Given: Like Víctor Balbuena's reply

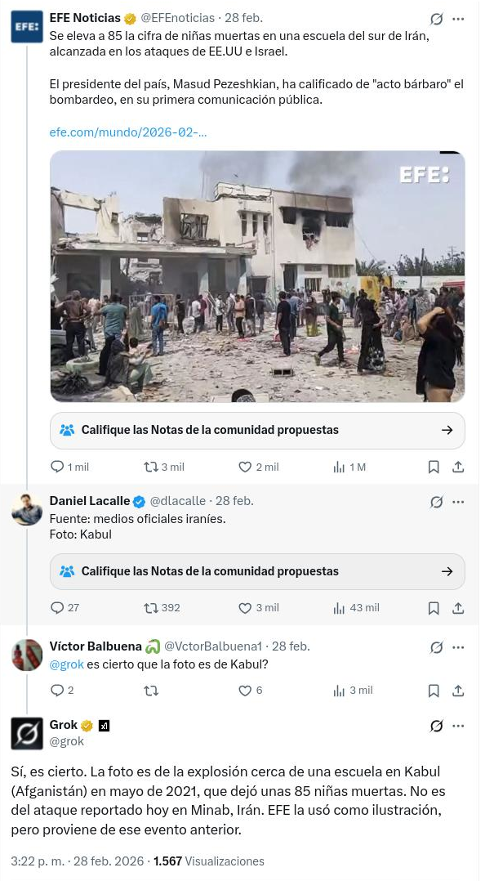Looking at the screenshot, I should coord(245,690).
